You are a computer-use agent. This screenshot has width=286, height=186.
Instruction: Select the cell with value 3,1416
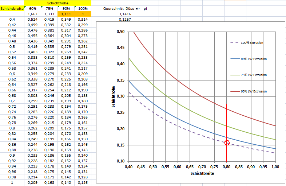click(125, 14)
